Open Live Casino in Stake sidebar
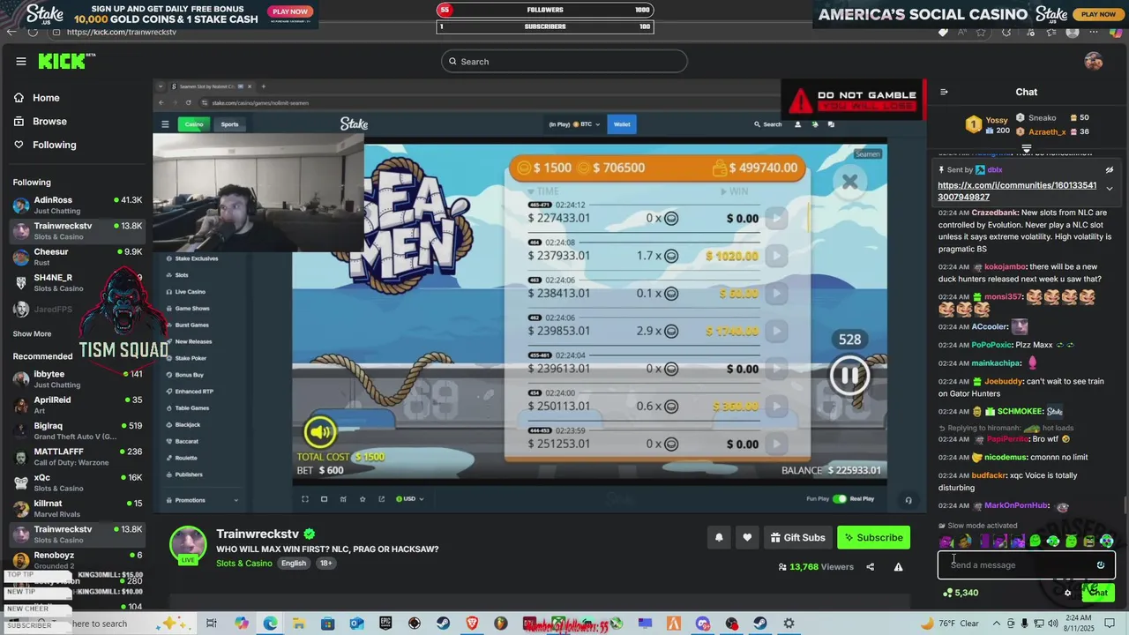Viewport: 1129px width, 635px height. click(x=190, y=292)
